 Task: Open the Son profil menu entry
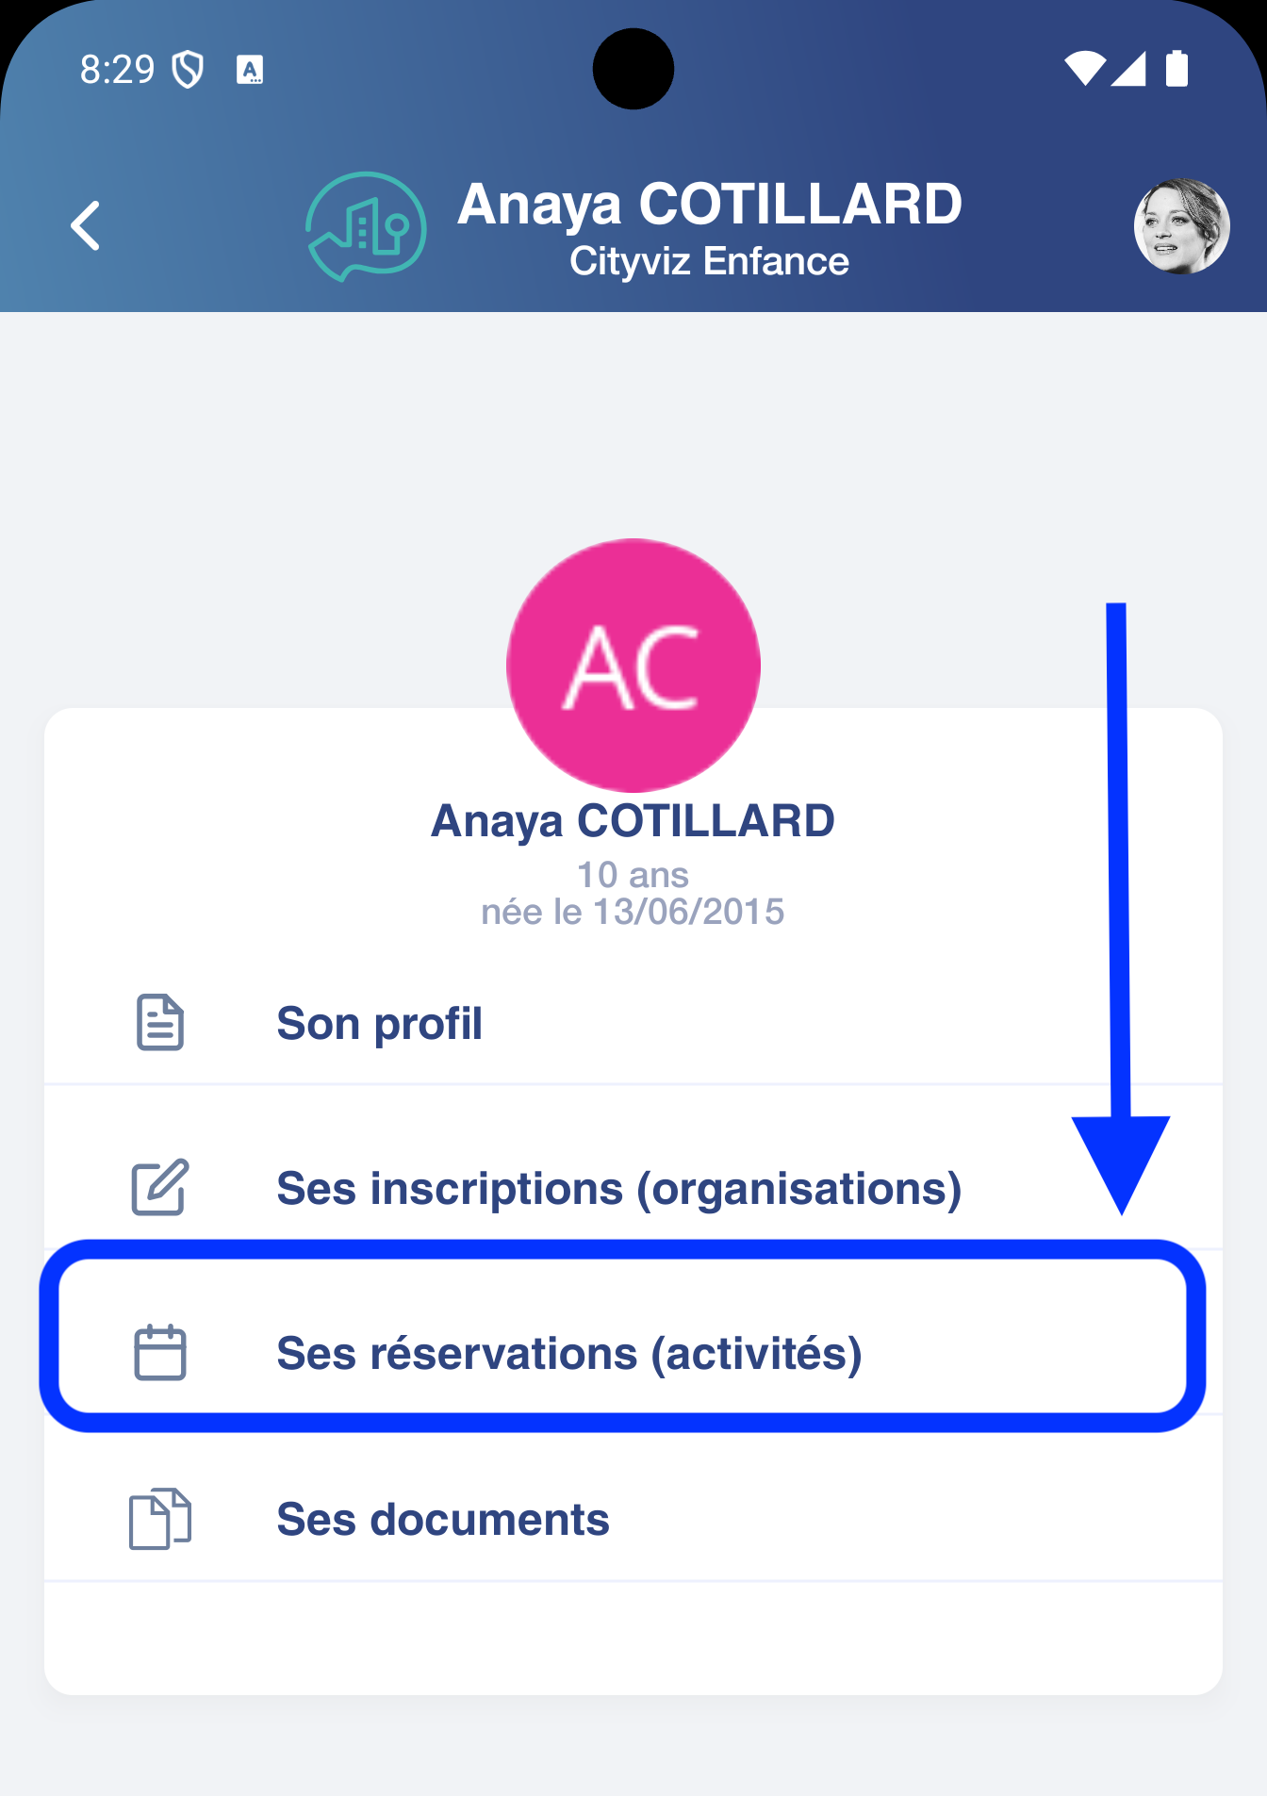[x=379, y=1024]
